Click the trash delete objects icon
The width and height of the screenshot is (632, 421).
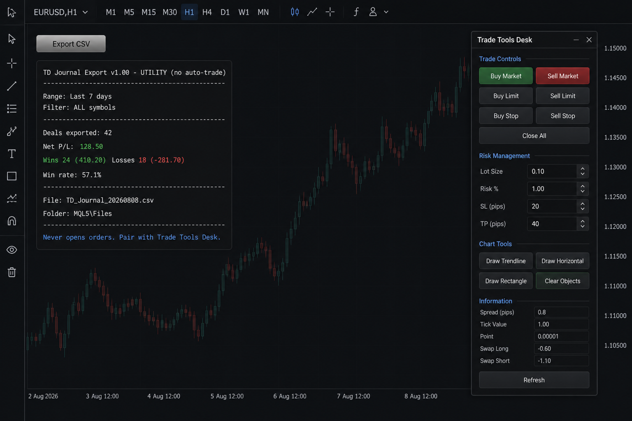pyautogui.click(x=12, y=272)
